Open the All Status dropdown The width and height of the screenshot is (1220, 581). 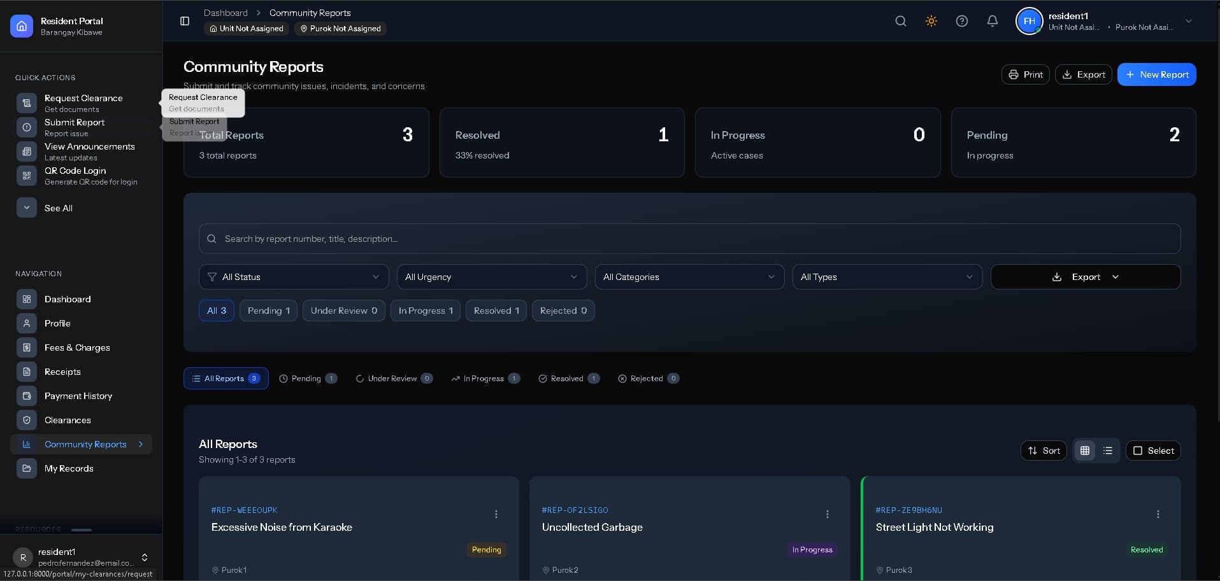point(294,277)
